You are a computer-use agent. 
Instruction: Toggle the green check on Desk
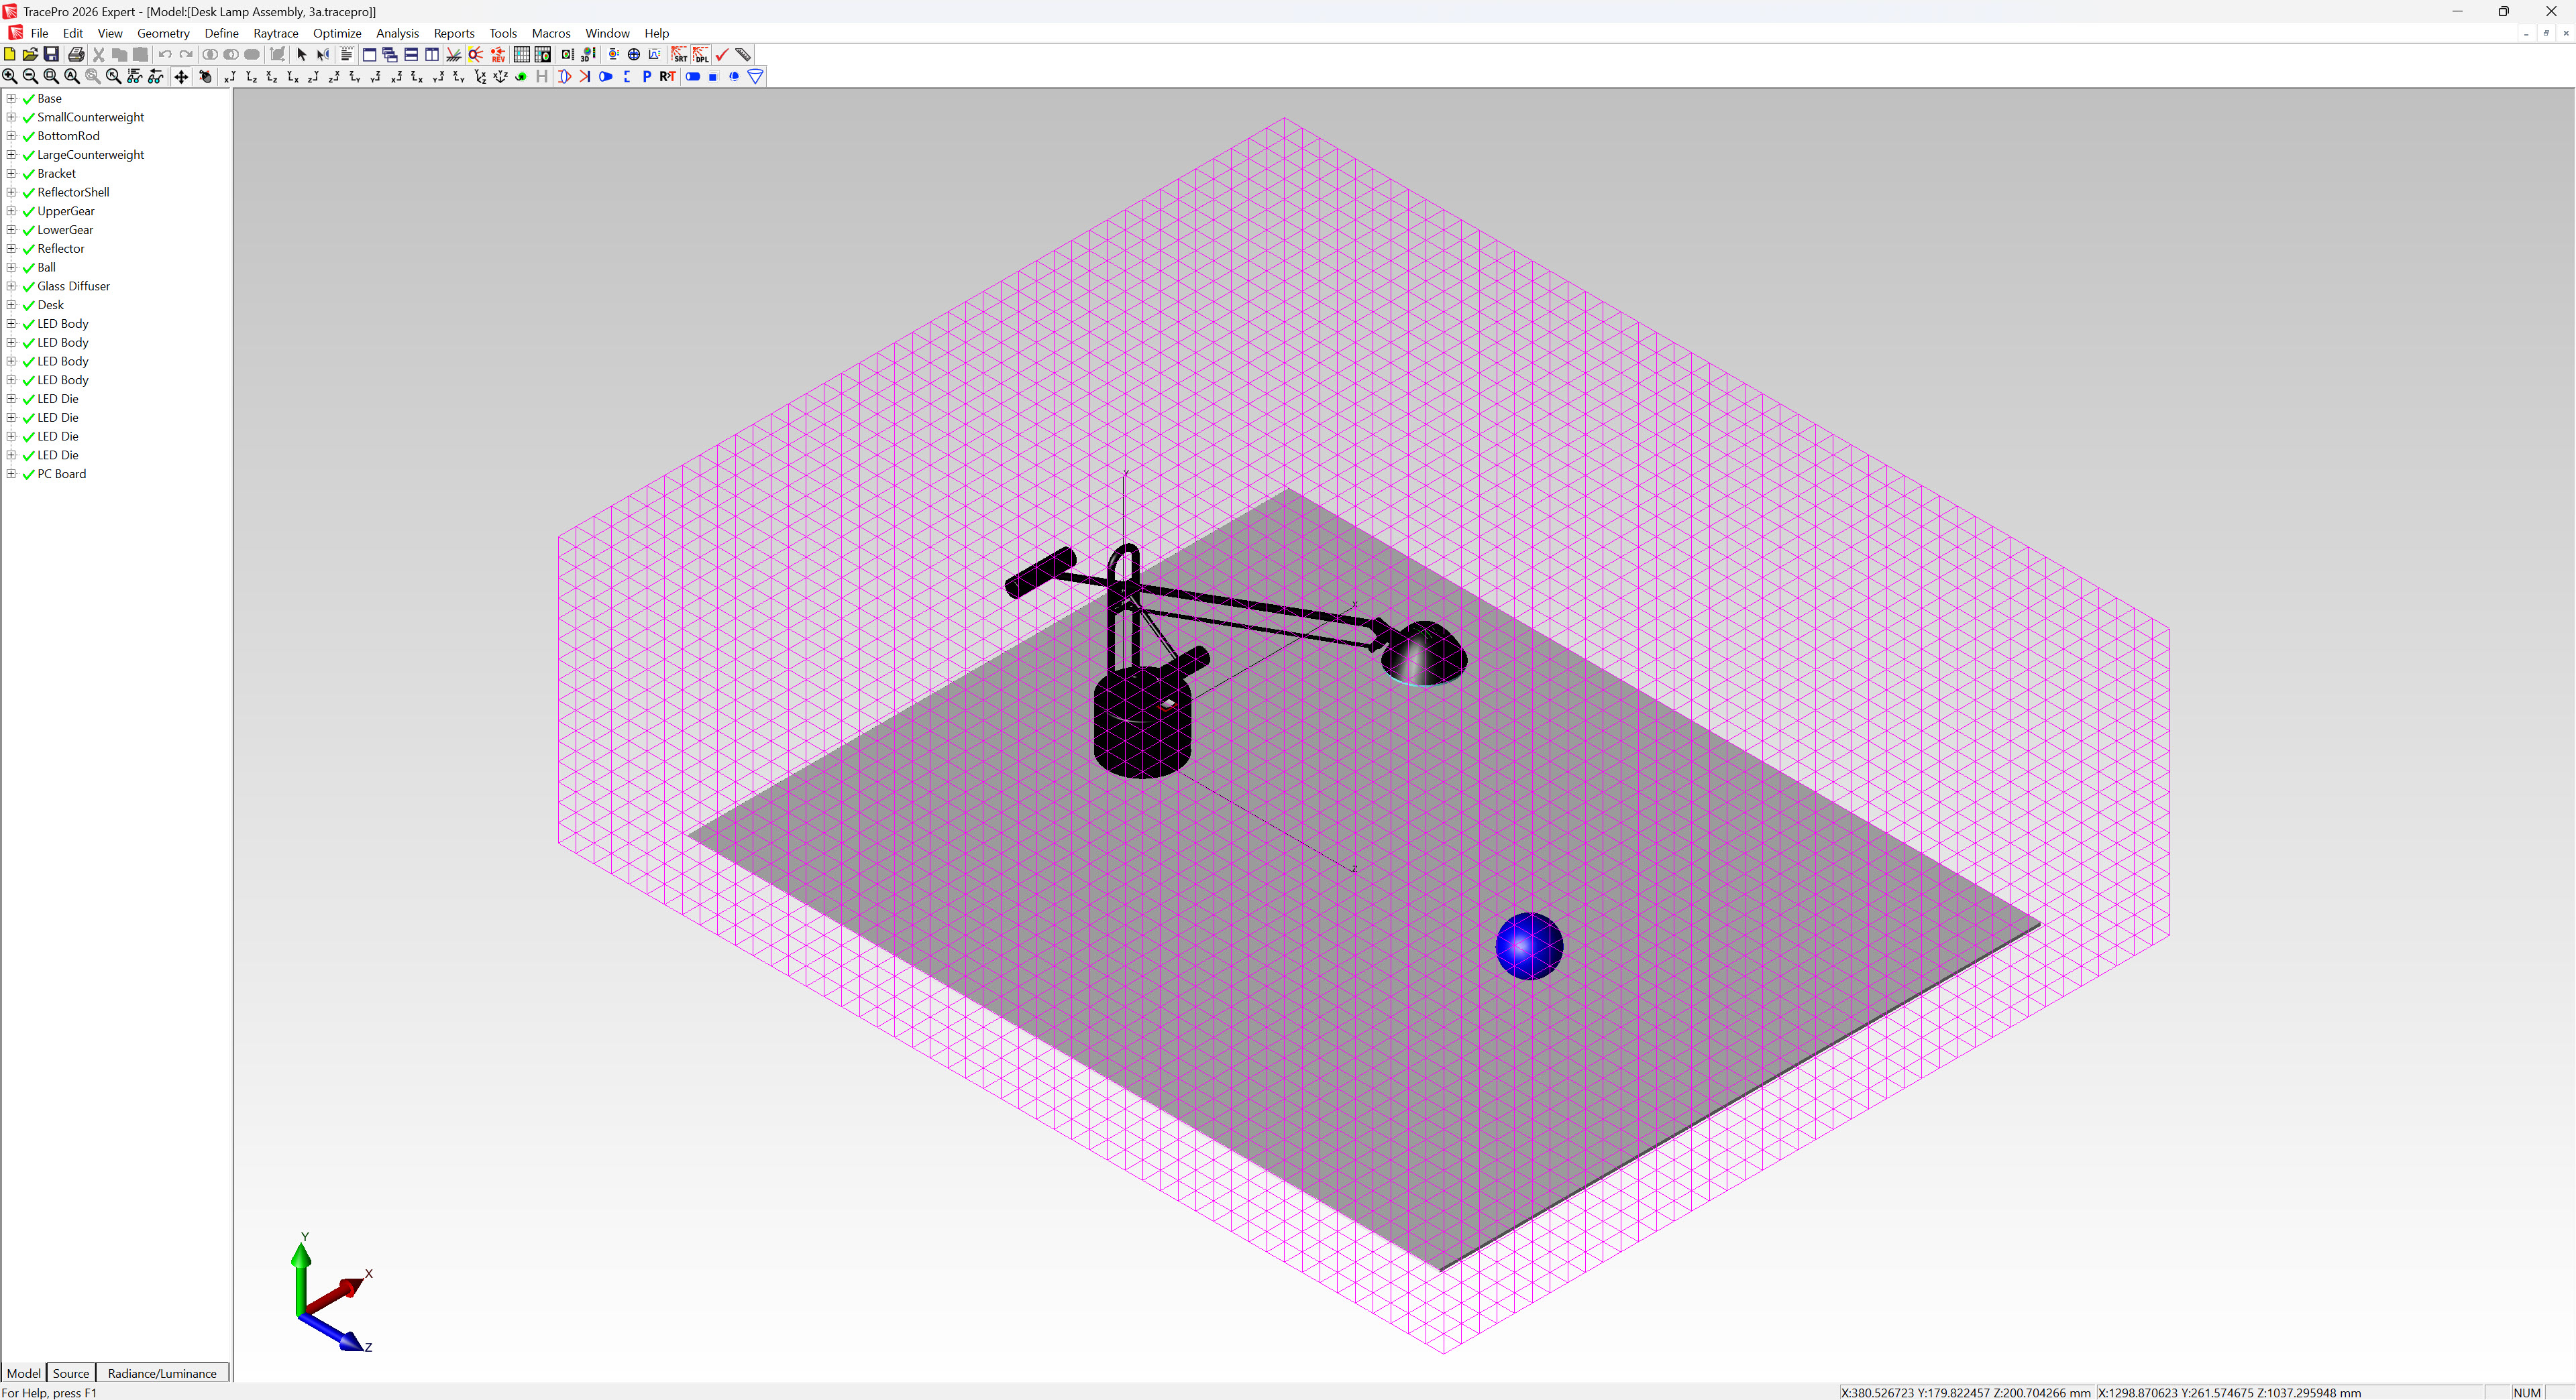(x=28, y=306)
